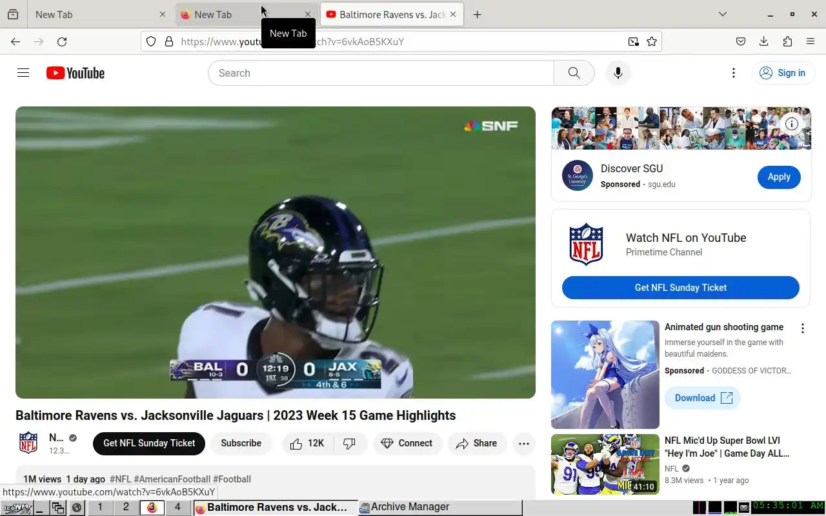This screenshot has height=516, width=826.
Task: Click the #Football hashtag
Action: [232, 479]
